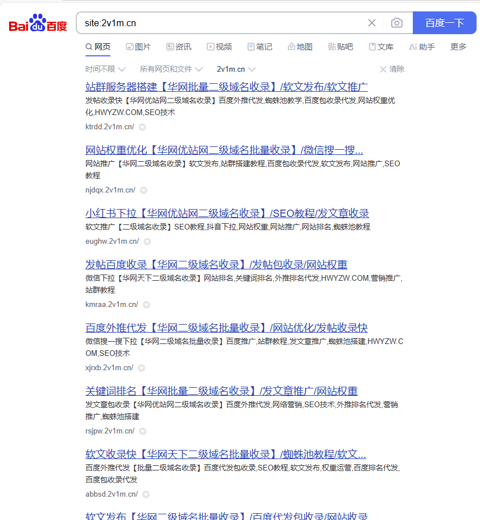Click the xjrxb.2v1m.cn/ URL text
Viewport: 480px width, 520px height.
click(x=109, y=367)
